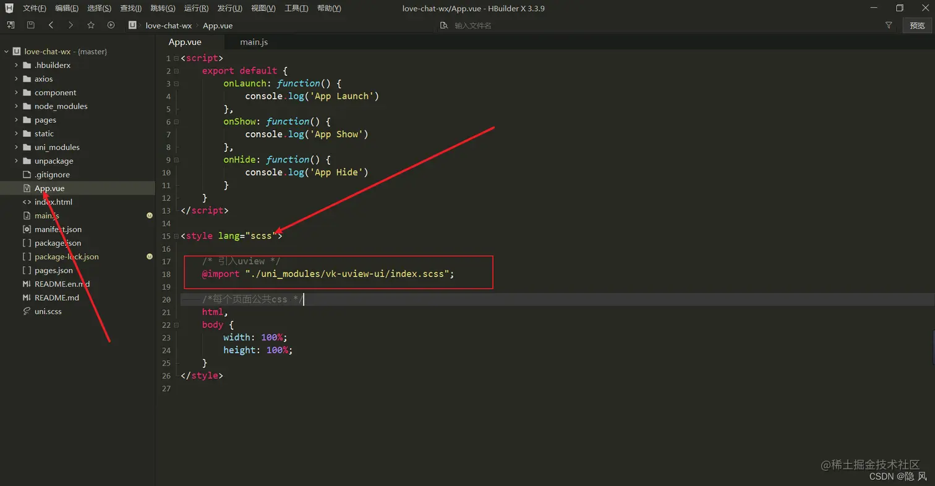Click the save file toolbar icon

pos(30,25)
